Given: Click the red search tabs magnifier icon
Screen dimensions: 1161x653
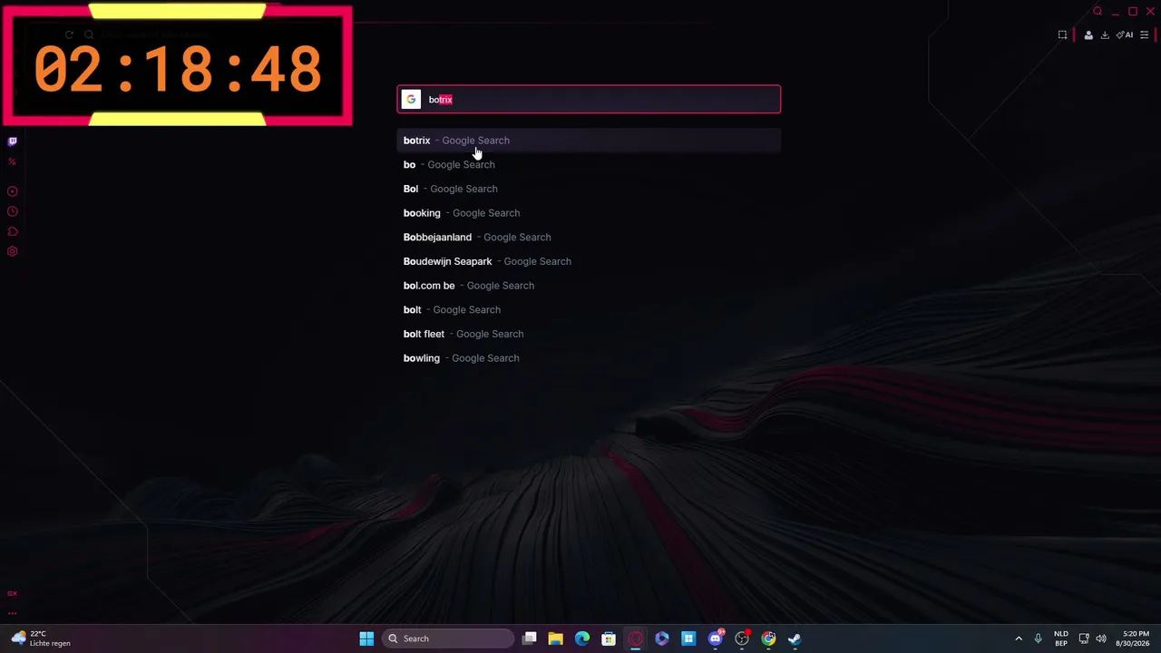Looking at the screenshot, I should (x=1098, y=11).
